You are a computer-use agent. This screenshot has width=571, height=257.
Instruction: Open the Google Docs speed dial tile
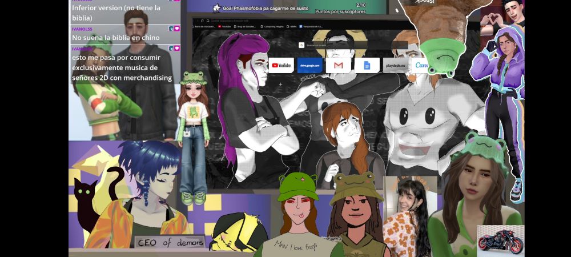(x=367, y=66)
